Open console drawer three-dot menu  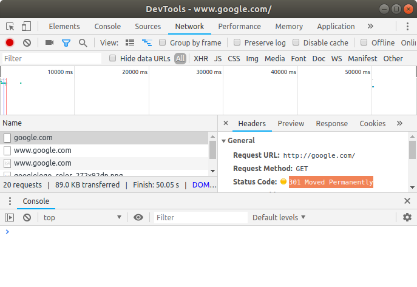tap(10, 201)
